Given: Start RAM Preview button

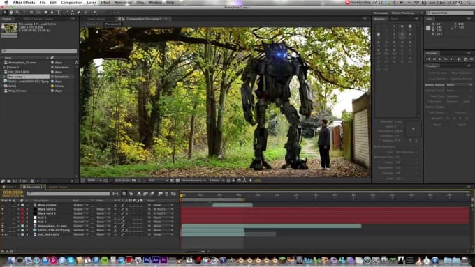Looking at the screenshot, I should point(472,59).
